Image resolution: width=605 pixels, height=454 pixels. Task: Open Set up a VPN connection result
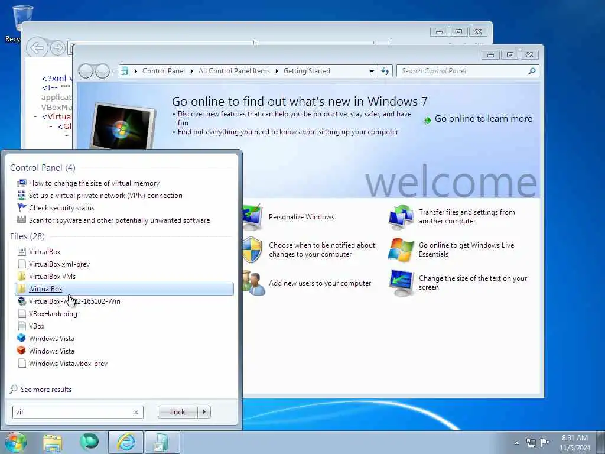click(105, 195)
